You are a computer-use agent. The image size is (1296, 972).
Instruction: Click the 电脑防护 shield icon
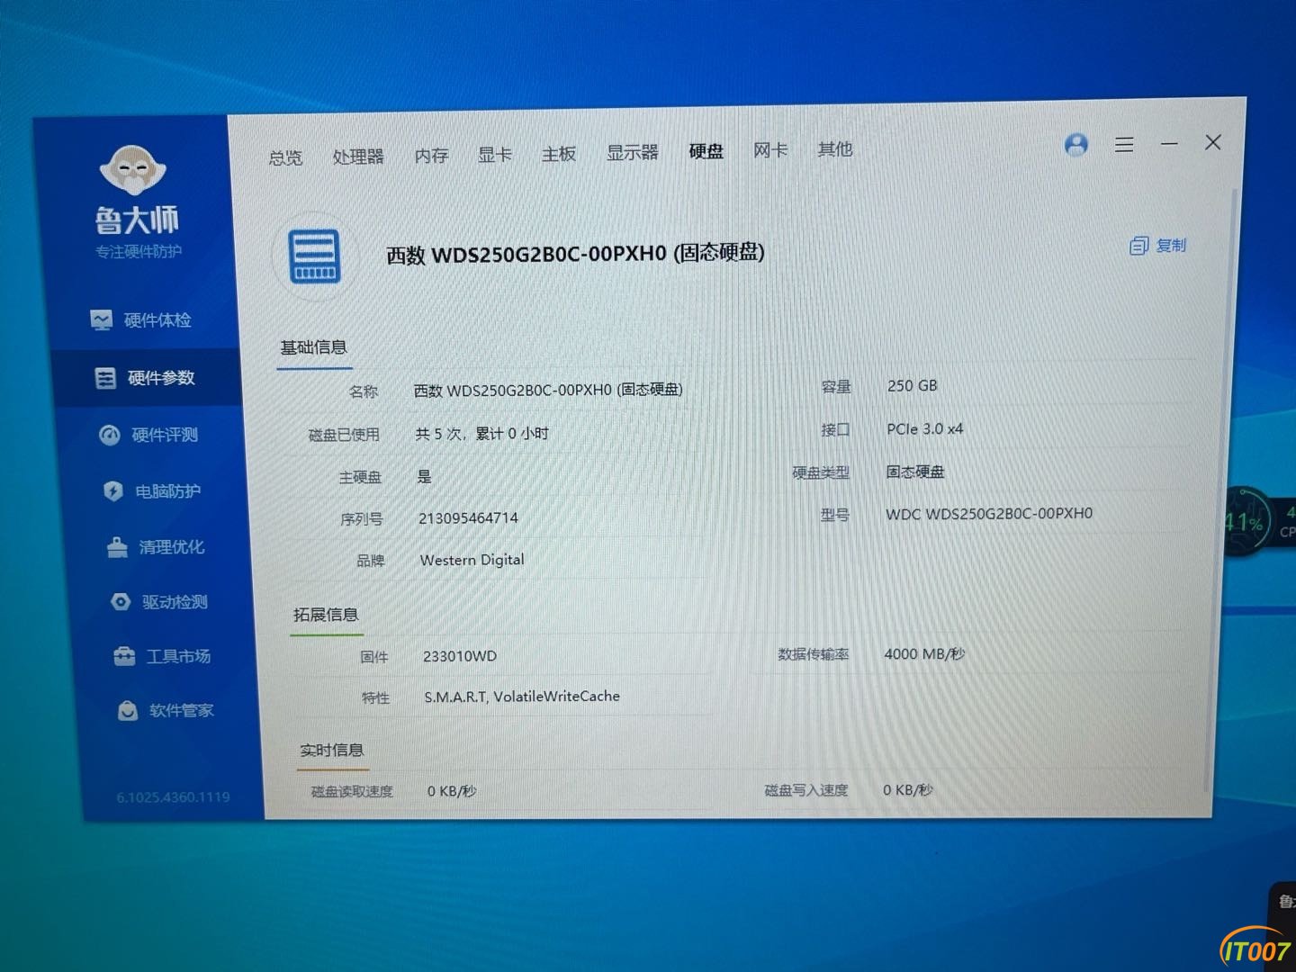112,491
